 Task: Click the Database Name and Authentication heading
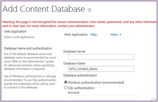click(x=28, y=49)
